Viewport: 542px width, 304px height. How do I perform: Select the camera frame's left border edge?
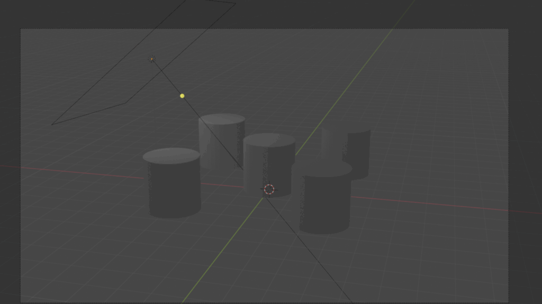21,211
